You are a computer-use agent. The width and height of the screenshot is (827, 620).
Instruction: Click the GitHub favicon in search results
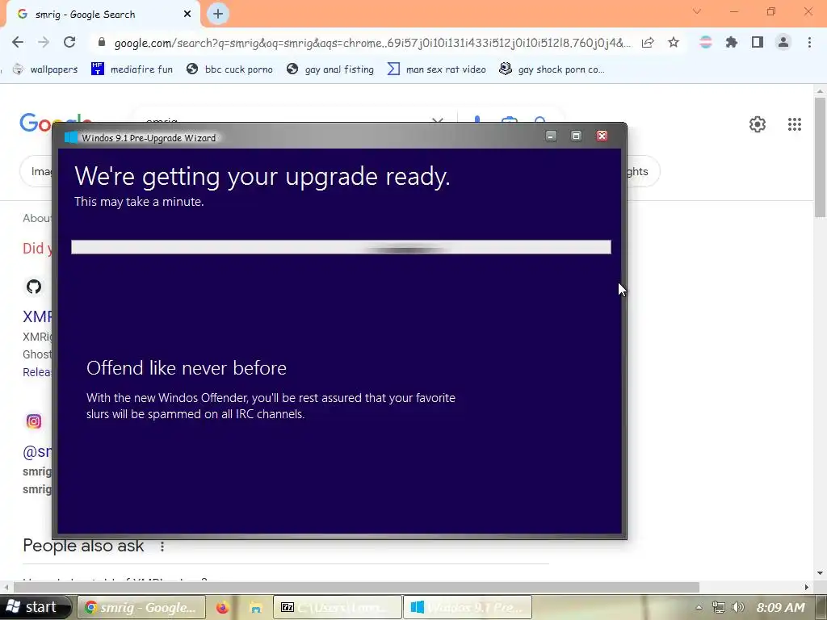(34, 287)
